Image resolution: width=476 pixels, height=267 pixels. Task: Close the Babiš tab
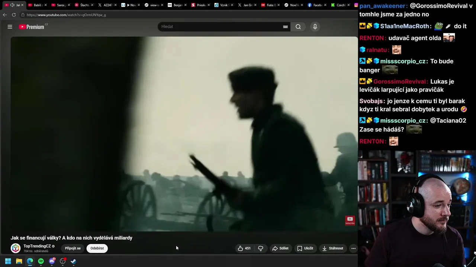point(45,5)
